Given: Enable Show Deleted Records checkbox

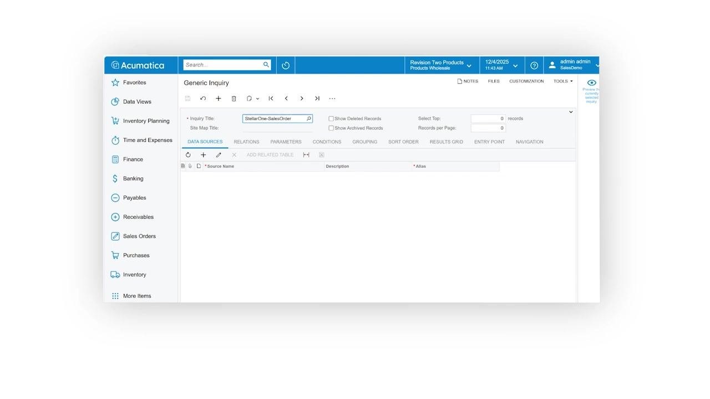Looking at the screenshot, I should [x=331, y=119].
